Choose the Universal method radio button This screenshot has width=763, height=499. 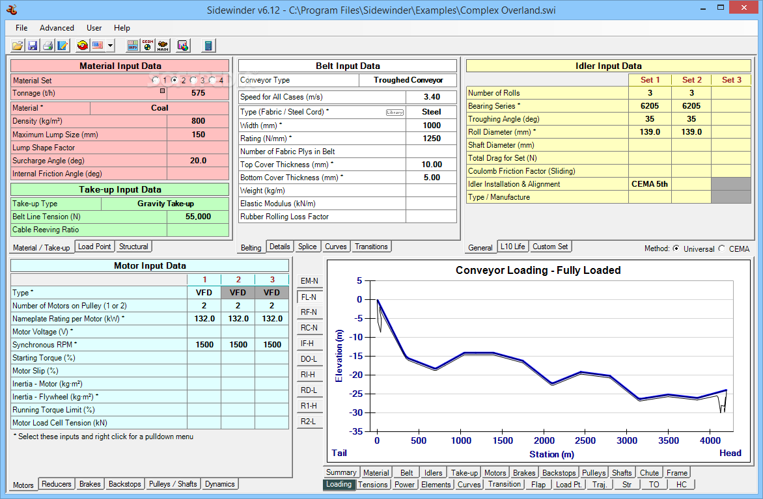click(676, 249)
